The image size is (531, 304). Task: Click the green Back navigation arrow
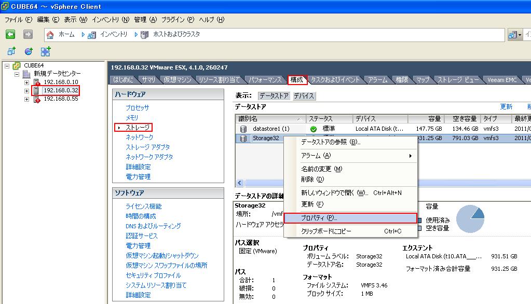[10, 34]
